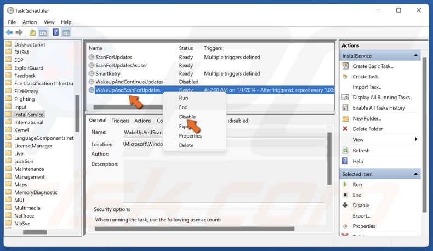Click the folder tree horizontal scrollbar
The image size is (433, 251).
pyautogui.click(x=35, y=232)
